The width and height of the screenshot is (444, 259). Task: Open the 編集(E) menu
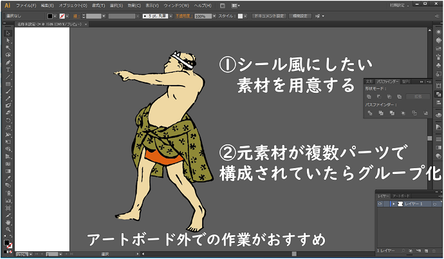(x=47, y=5)
